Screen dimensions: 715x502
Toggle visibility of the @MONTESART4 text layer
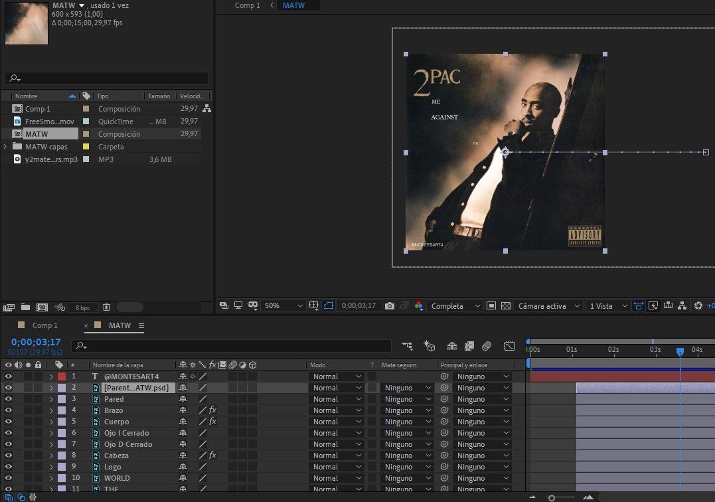coord(9,376)
